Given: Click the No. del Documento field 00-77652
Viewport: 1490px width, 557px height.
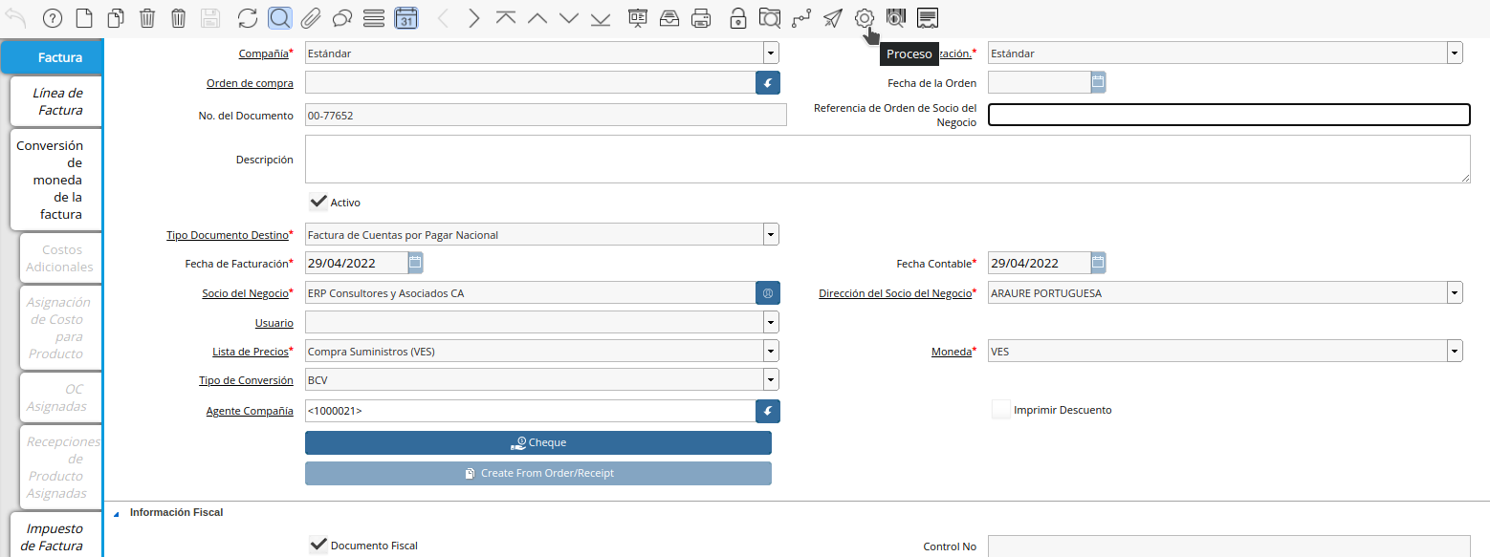Looking at the screenshot, I should (545, 115).
